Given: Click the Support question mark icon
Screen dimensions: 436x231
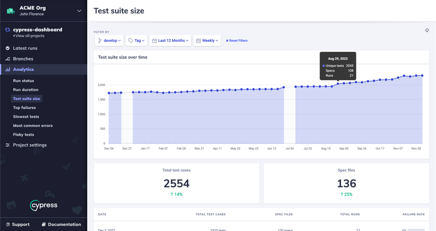Looking at the screenshot, I should pyautogui.click(x=8, y=225).
